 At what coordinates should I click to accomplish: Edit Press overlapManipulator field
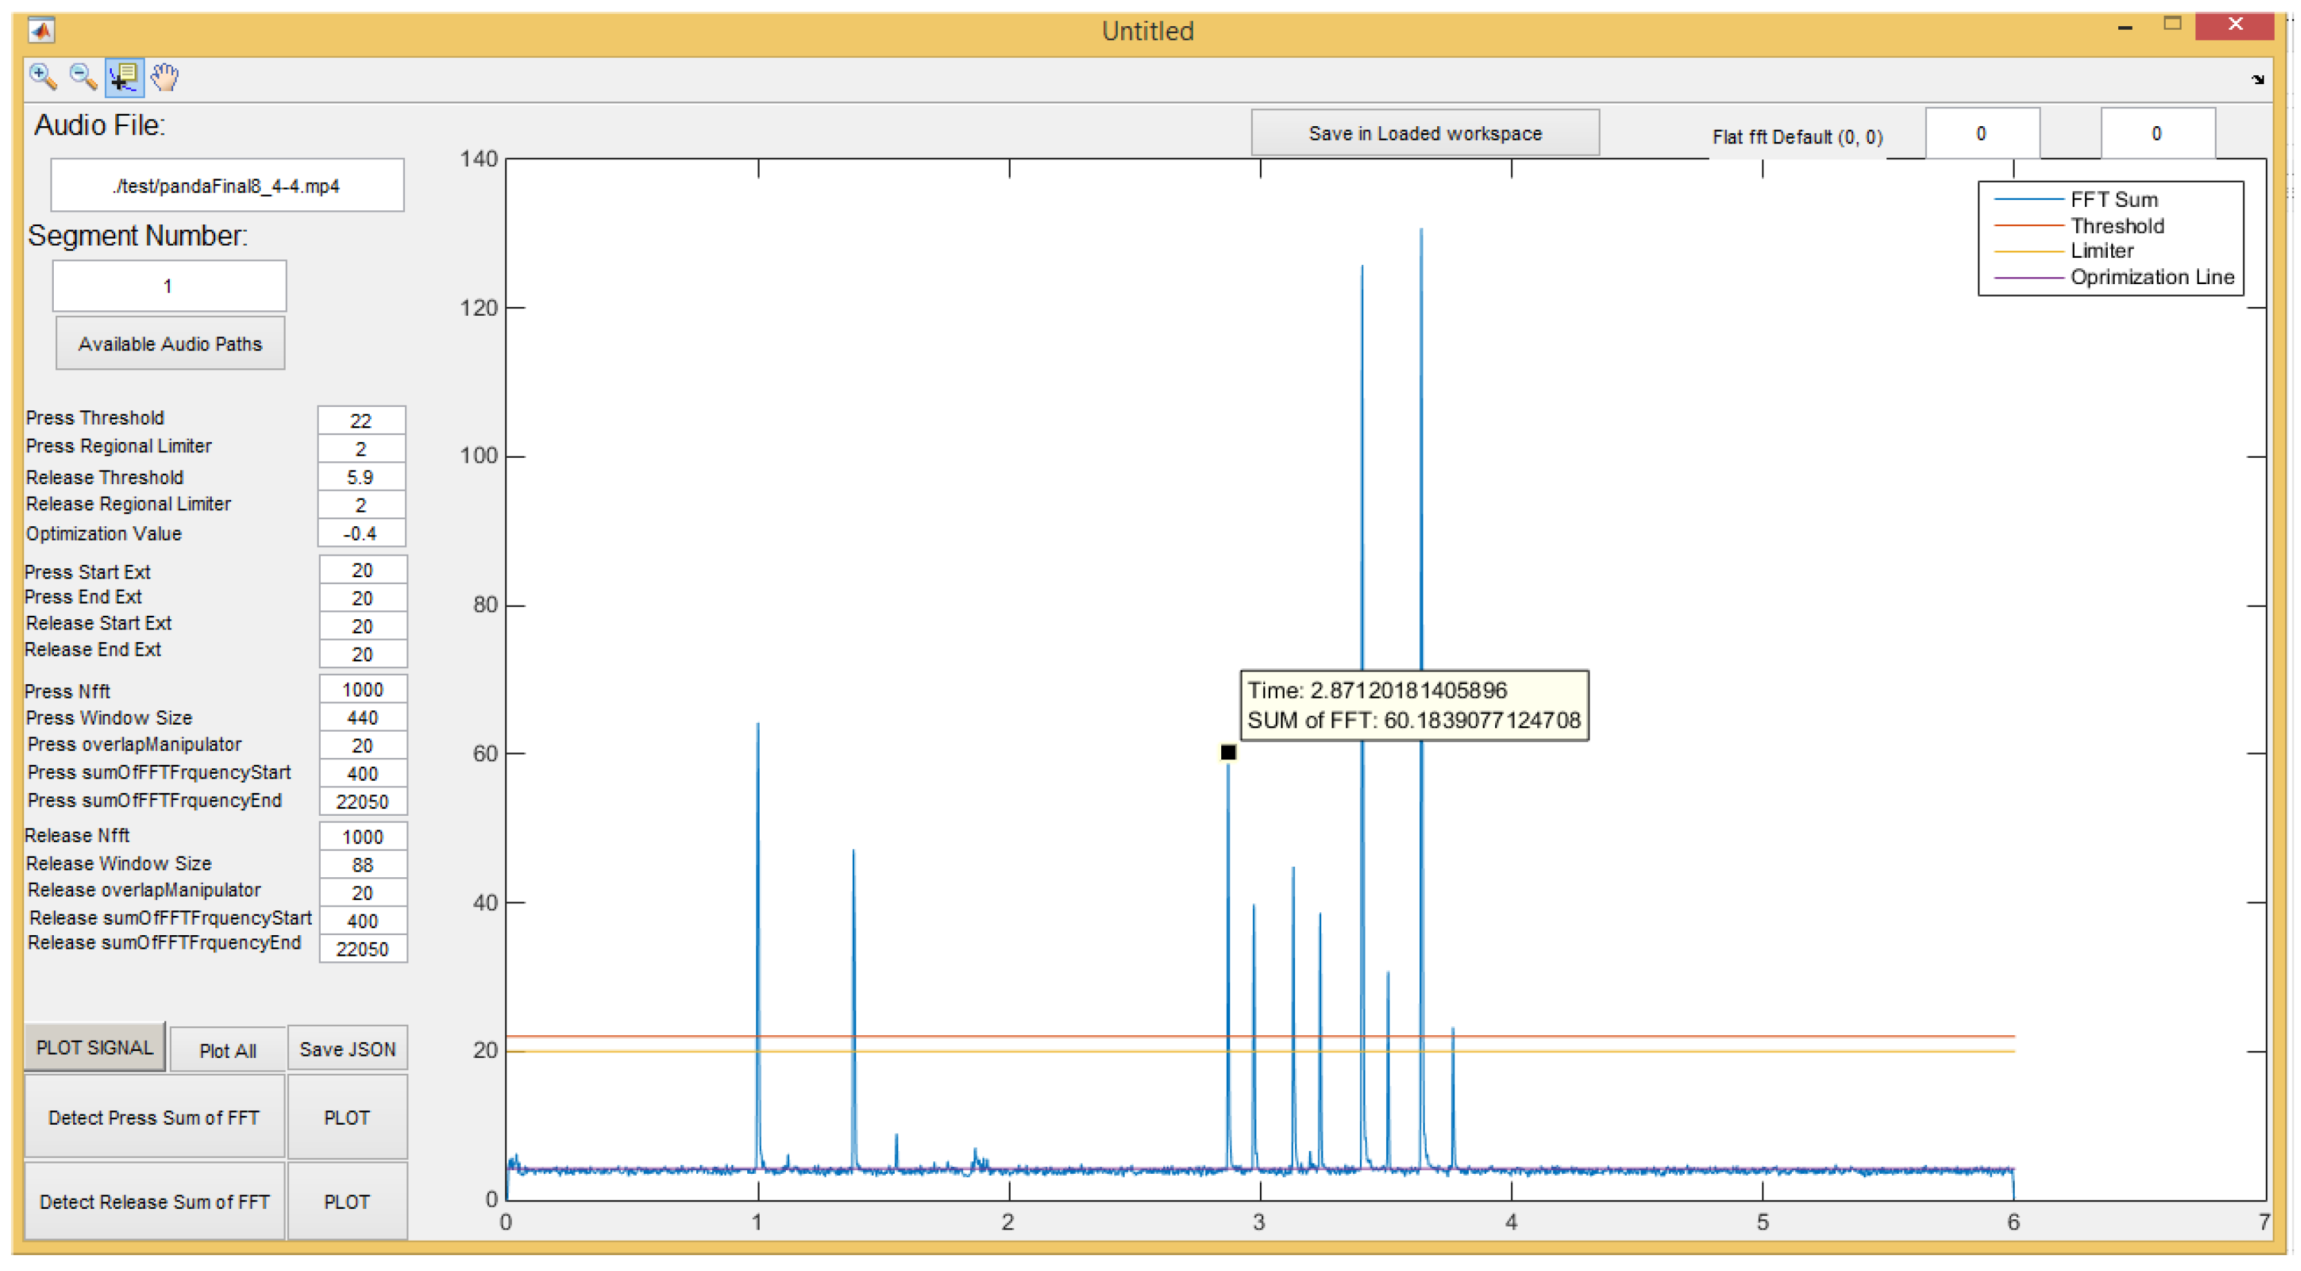click(363, 745)
